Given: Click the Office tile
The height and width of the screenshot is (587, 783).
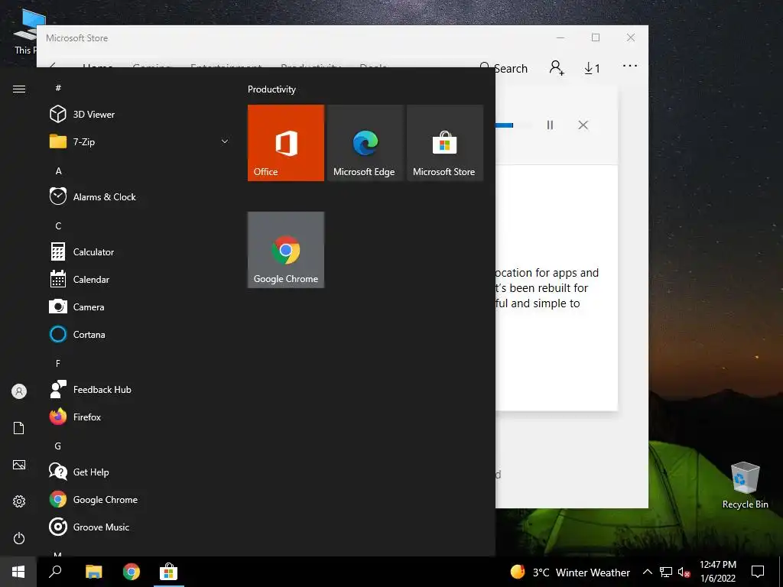Looking at the screenshot, I should (286, 143).
